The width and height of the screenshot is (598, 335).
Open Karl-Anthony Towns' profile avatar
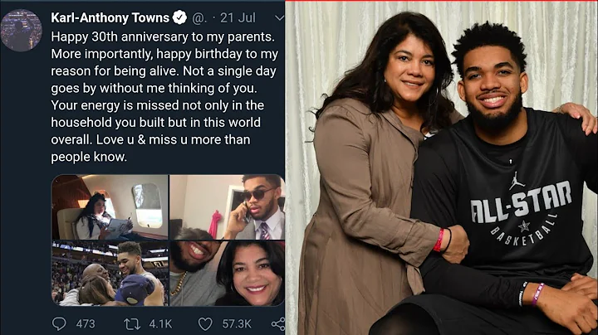[22, 31]
